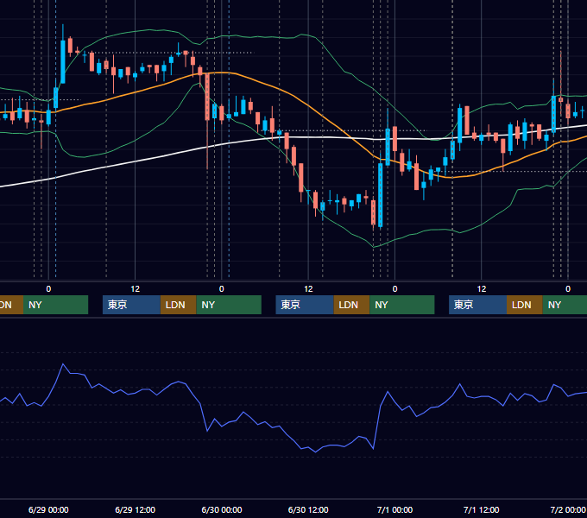Click the 7/2 00:00 date label

pyautogui.click(x=567, y=509)
